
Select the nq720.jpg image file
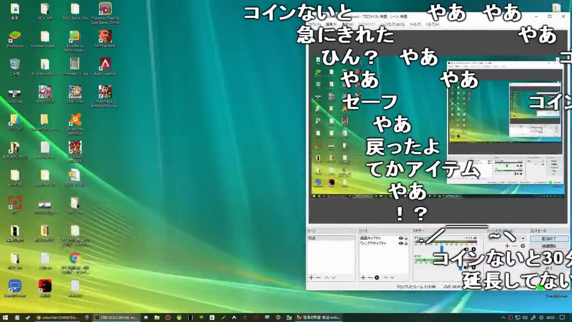point(15,95)
